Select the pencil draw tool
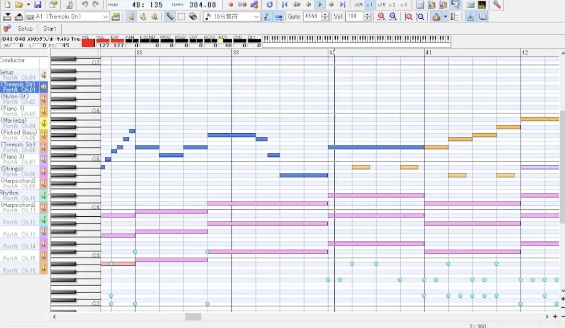Viewport: 565px width, 328px height. (170, 17)
